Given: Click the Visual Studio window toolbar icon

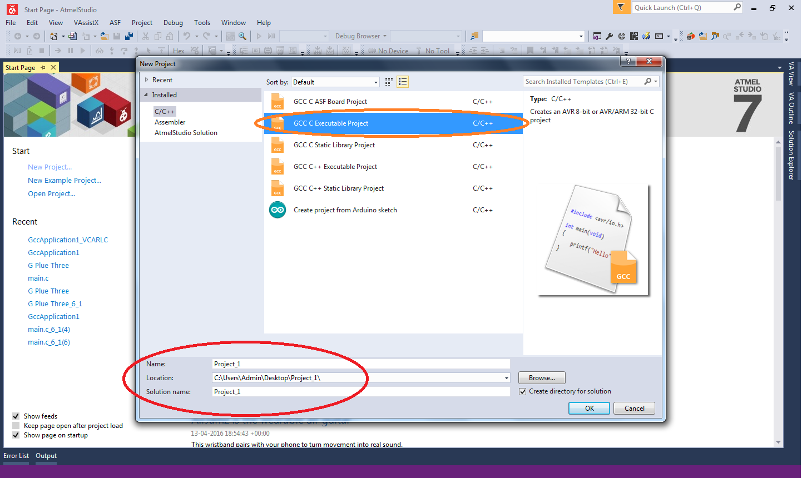Looking at the screenshot, I should (x=597, y=36).
